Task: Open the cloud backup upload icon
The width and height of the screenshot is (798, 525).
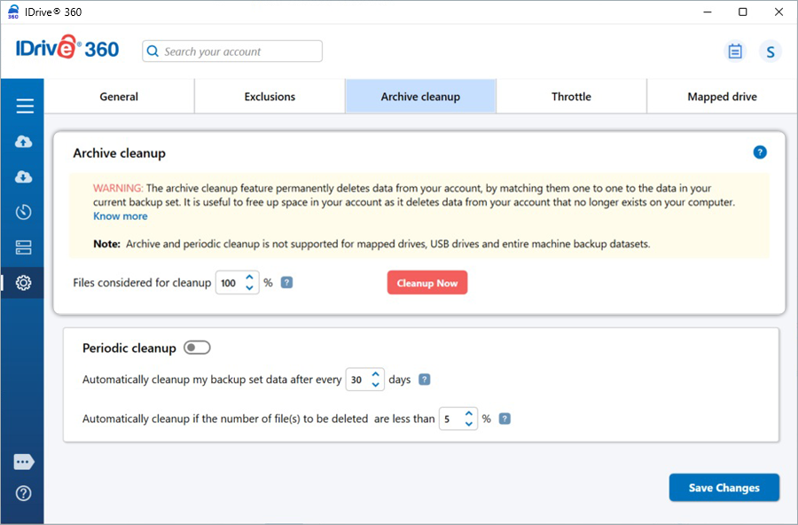Action: pos(24,142)
